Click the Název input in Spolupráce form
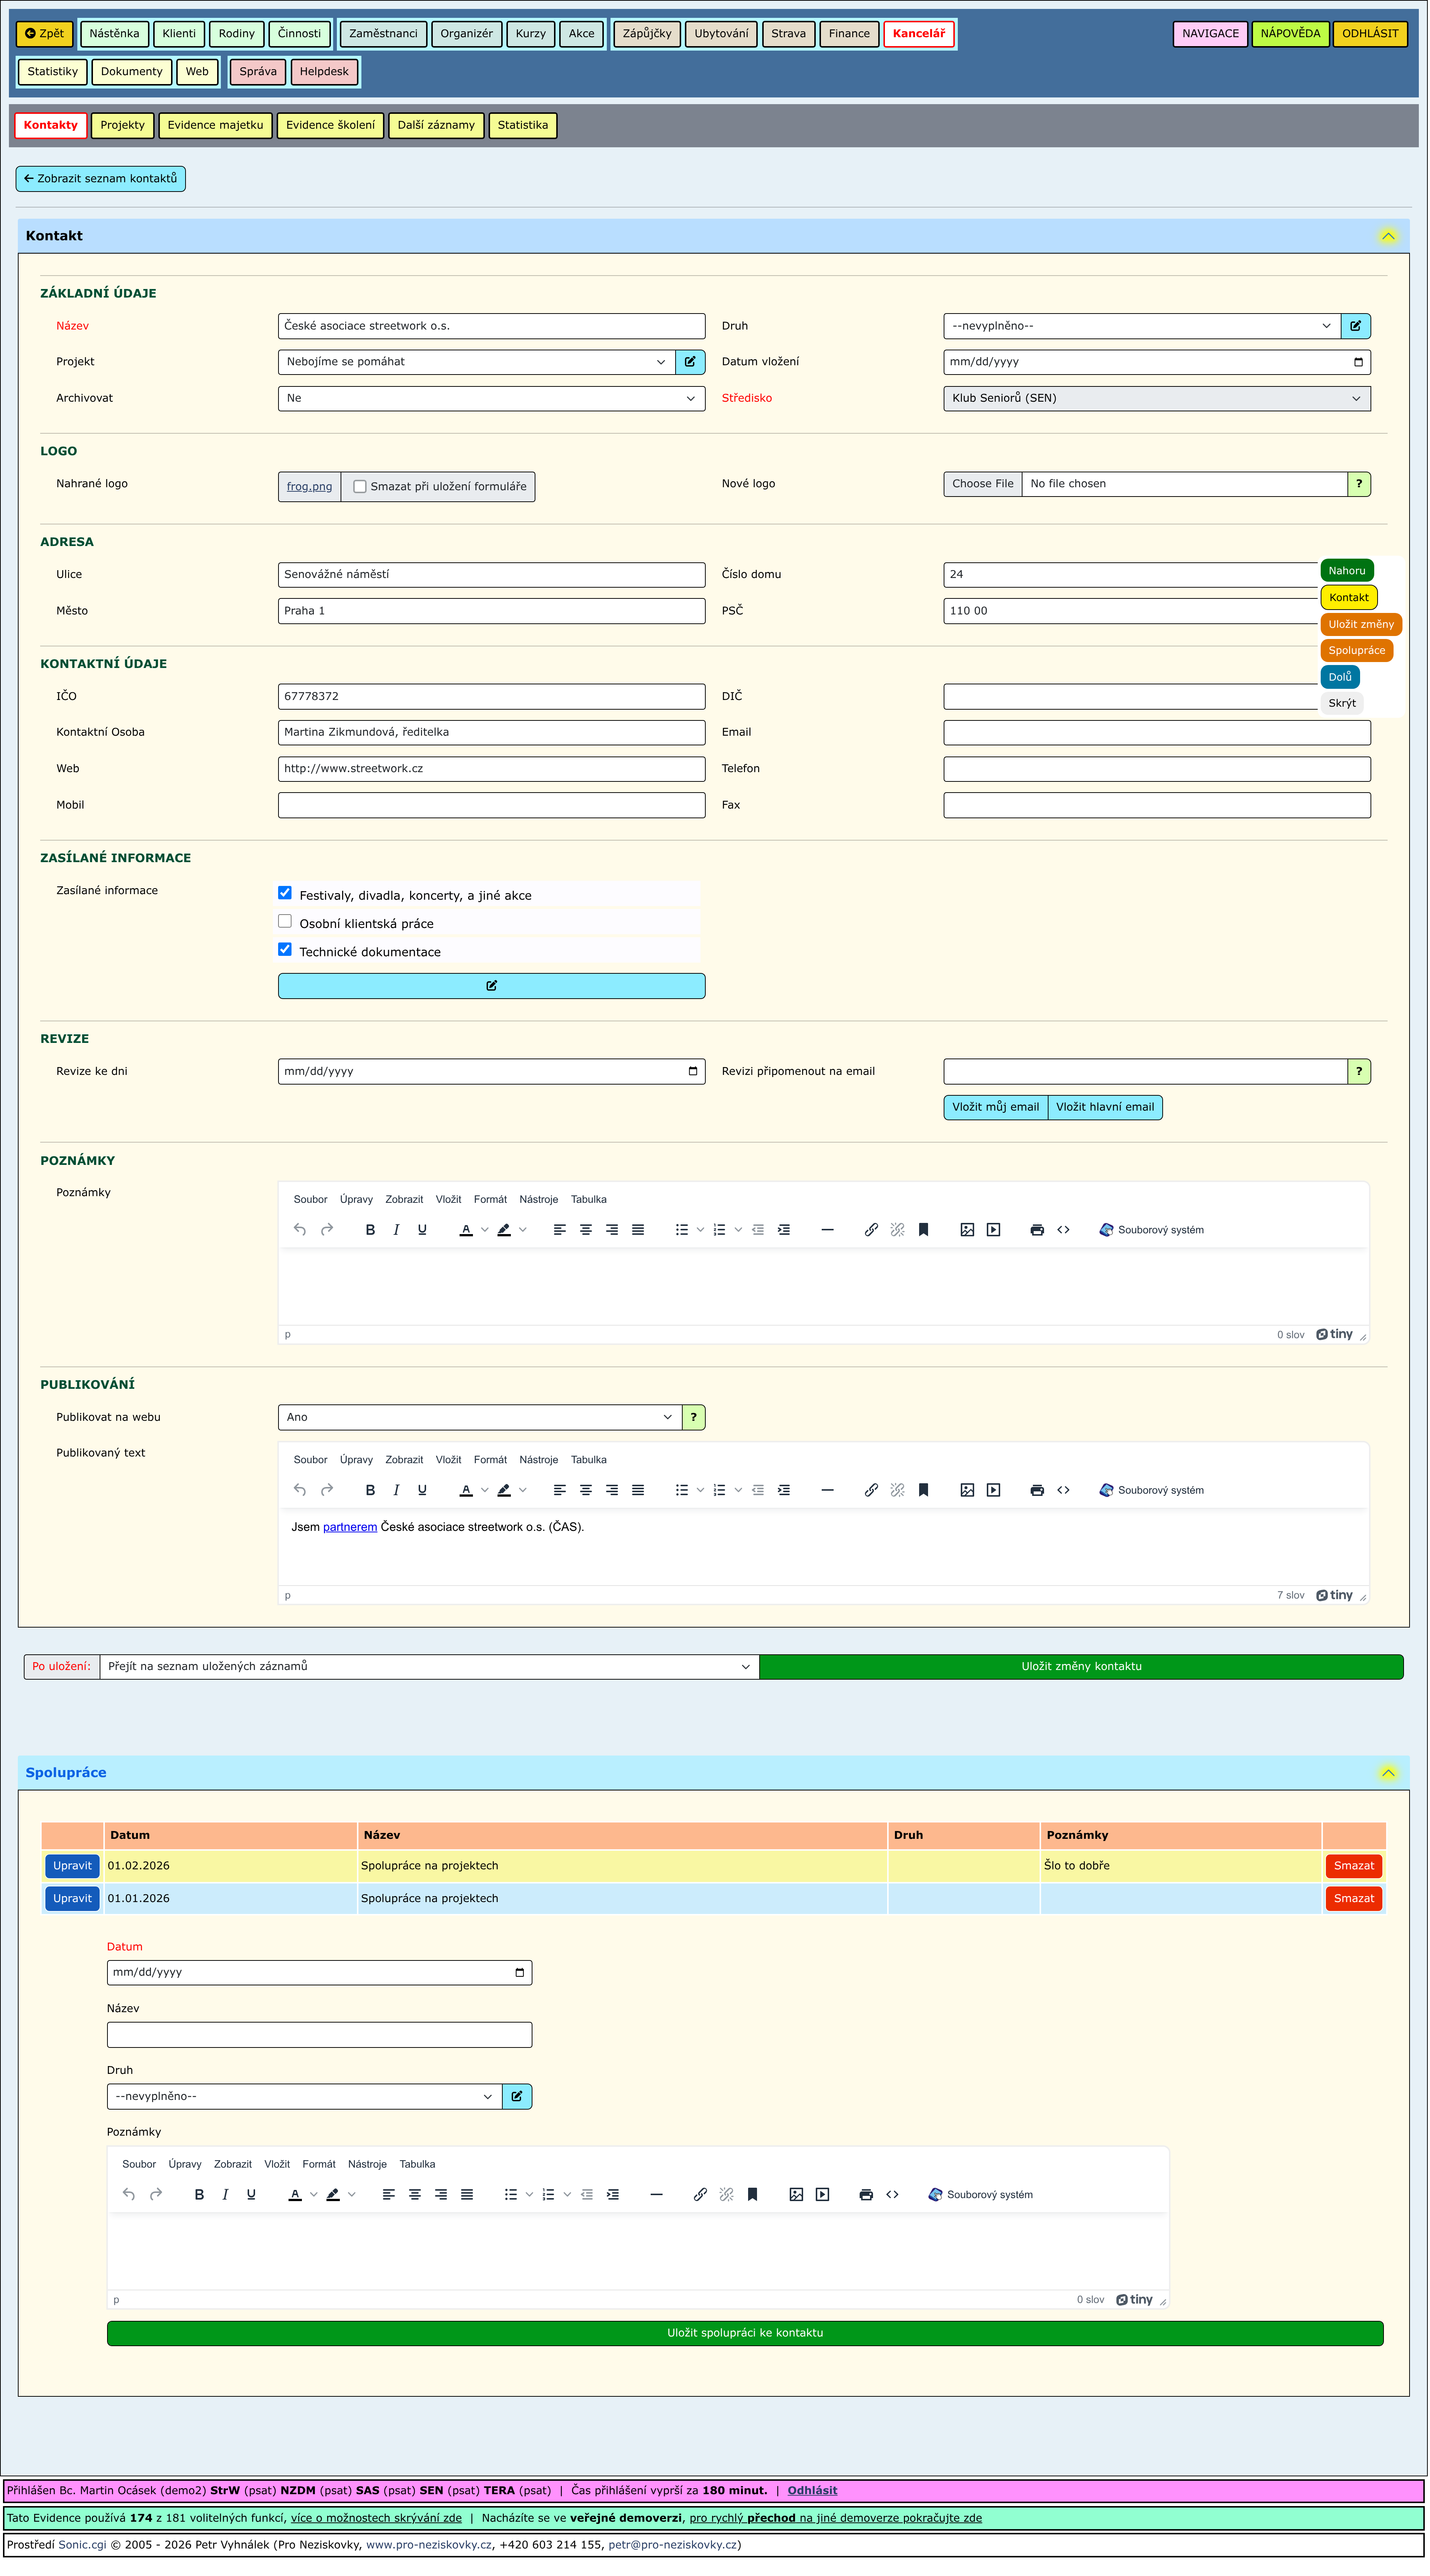1430x2576 pixels. 319,2034
